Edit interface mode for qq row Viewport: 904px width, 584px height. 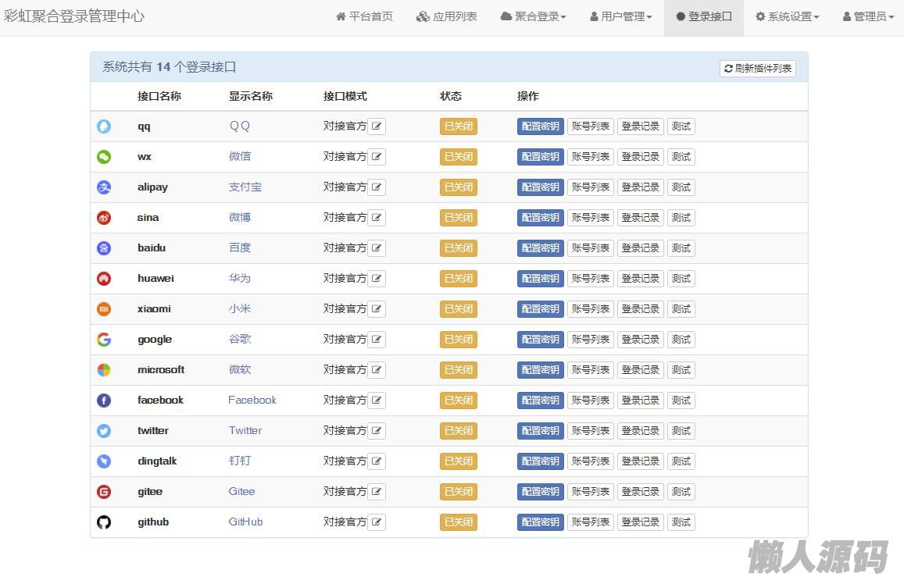tap(377, 126)
